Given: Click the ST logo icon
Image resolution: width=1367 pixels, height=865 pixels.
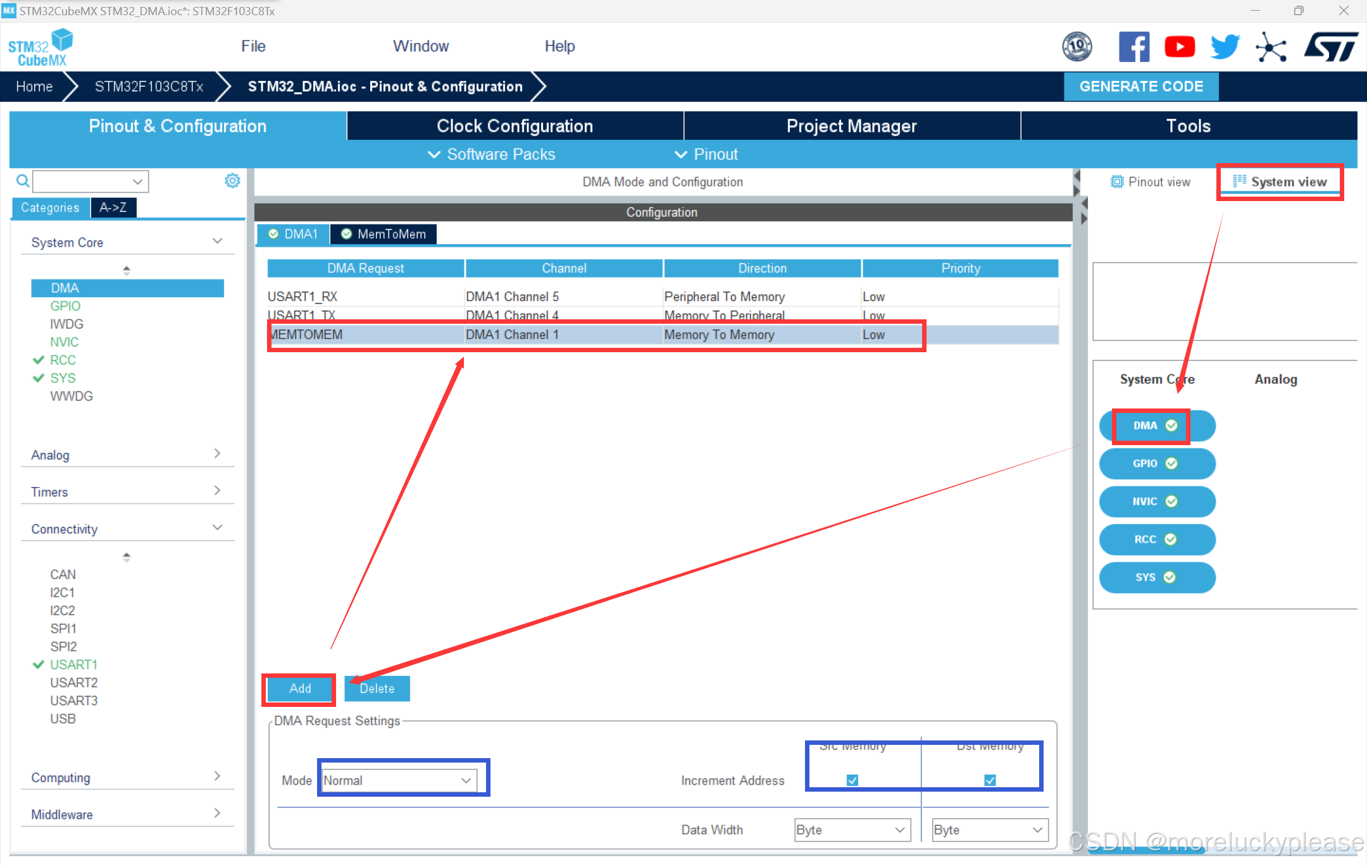Looking at the screenshot, I should click(1330, 47).
